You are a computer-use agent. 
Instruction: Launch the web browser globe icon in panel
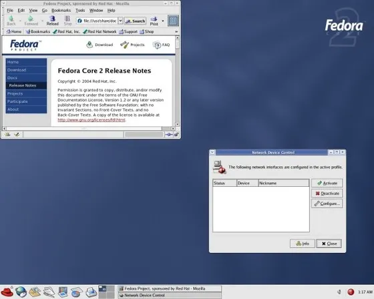point(21,292)
